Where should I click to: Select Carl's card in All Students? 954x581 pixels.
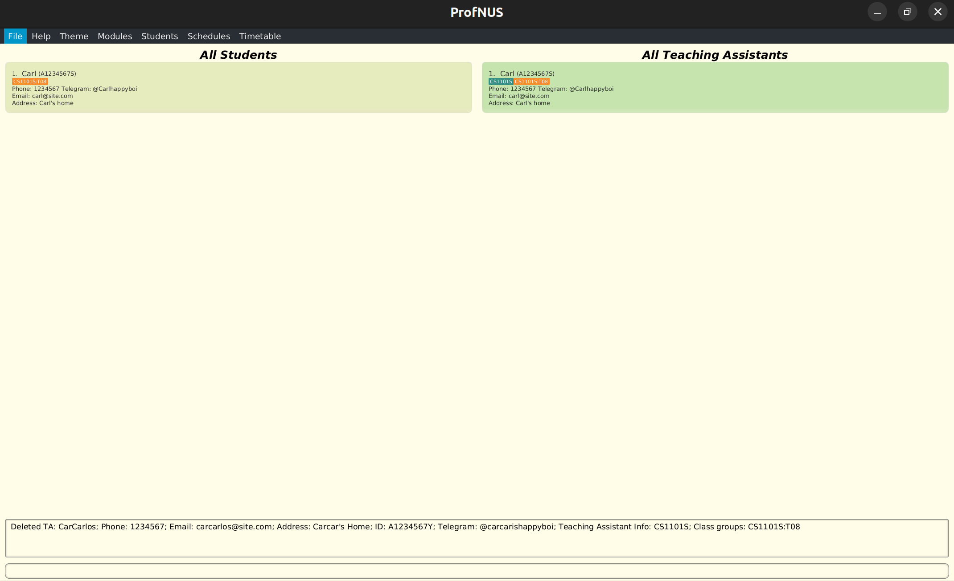[x=238, y=87]
